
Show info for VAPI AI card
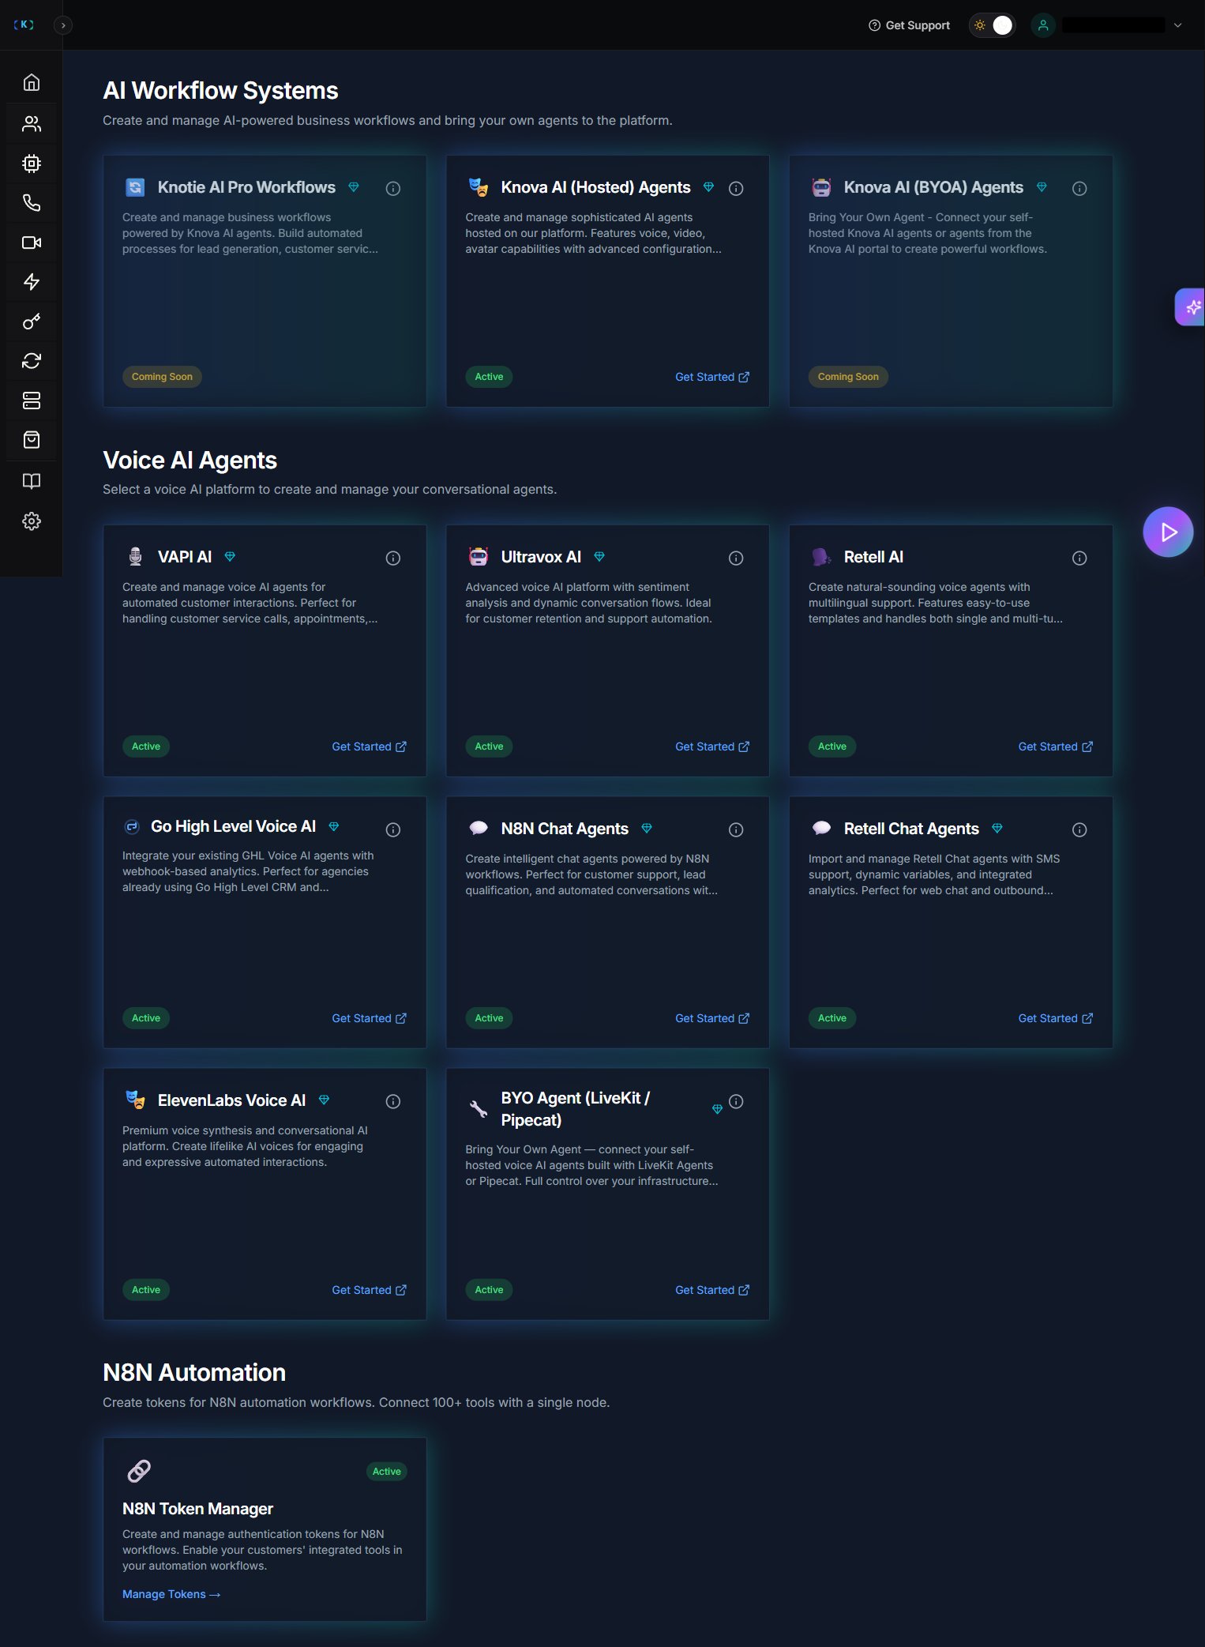point(393,558)
